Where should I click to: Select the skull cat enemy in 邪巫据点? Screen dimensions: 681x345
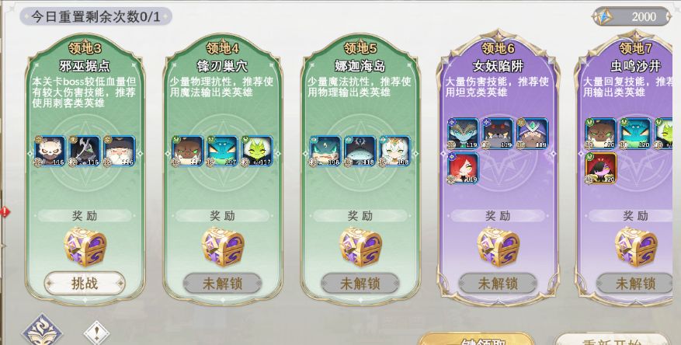[50, 152]
